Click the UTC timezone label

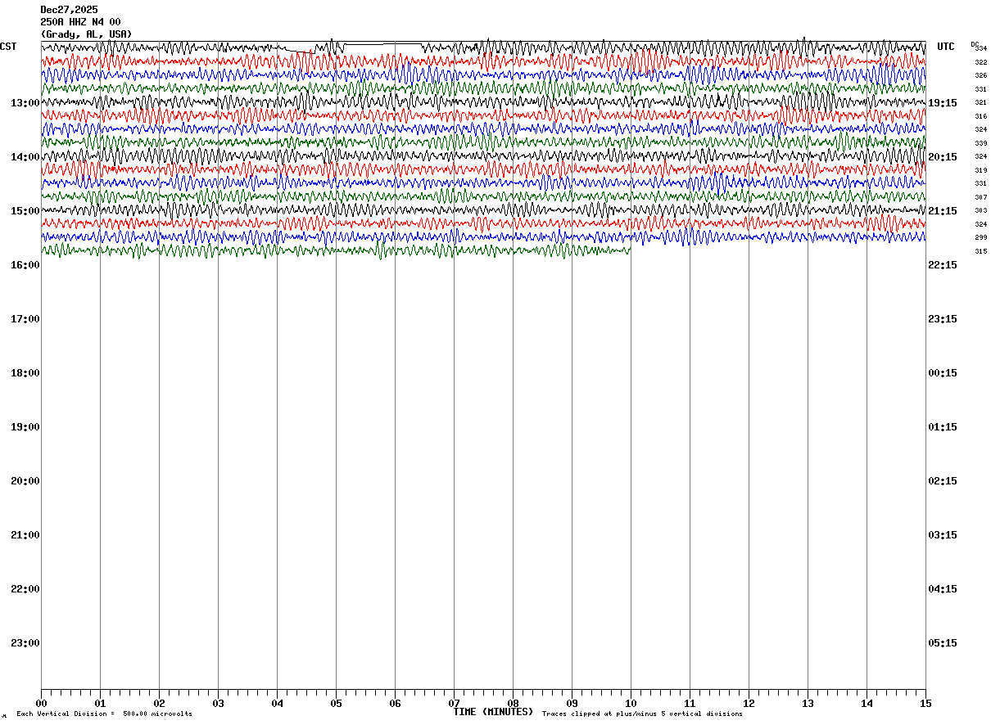coord(946,47)
